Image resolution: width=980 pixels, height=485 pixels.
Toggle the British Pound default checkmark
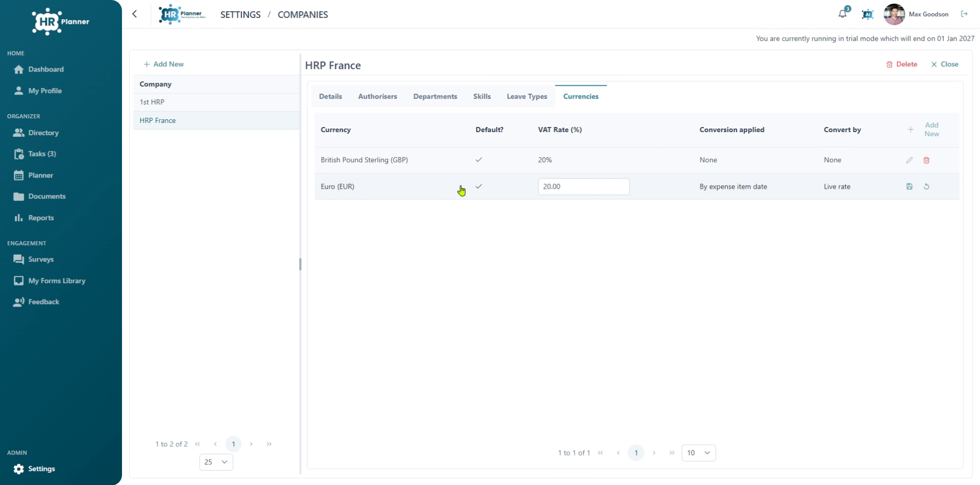pos(479,160)
